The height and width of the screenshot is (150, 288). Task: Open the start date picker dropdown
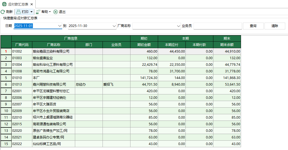click(x=59, y=26)
